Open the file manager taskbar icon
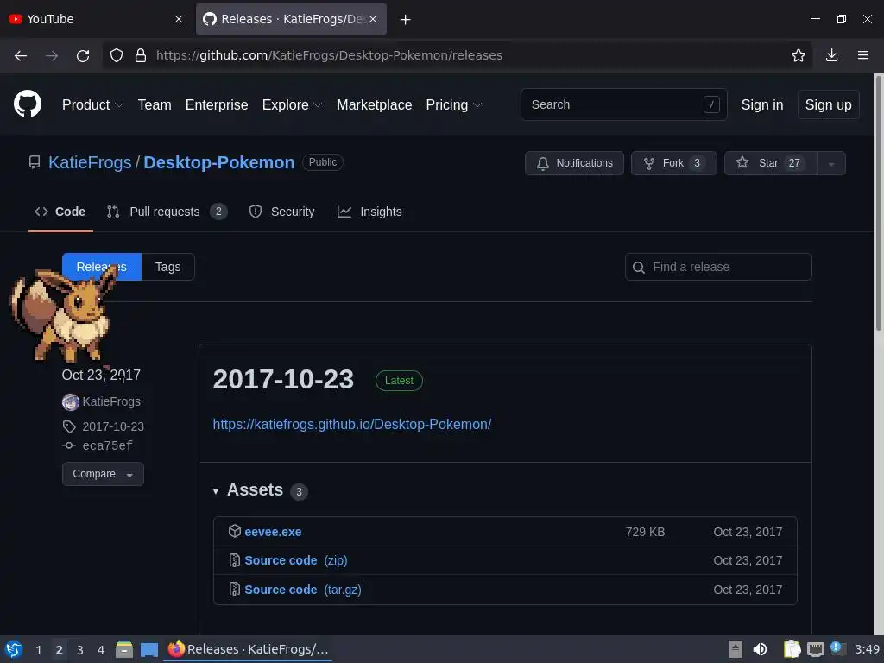 (124, 649)
